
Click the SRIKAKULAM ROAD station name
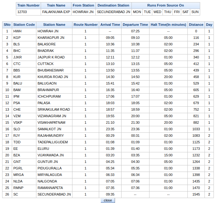(54, 109)
